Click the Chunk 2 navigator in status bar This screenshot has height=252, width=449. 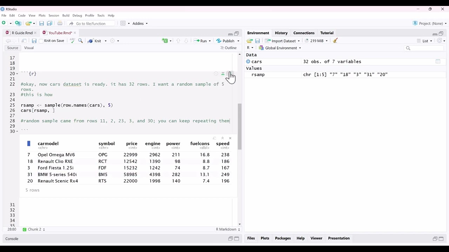(x=34, y=229)
